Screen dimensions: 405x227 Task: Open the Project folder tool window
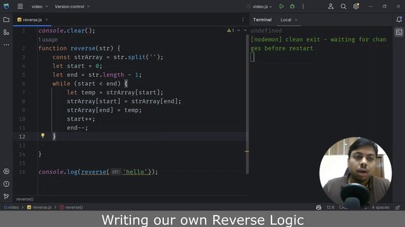[x=6, y=20]
